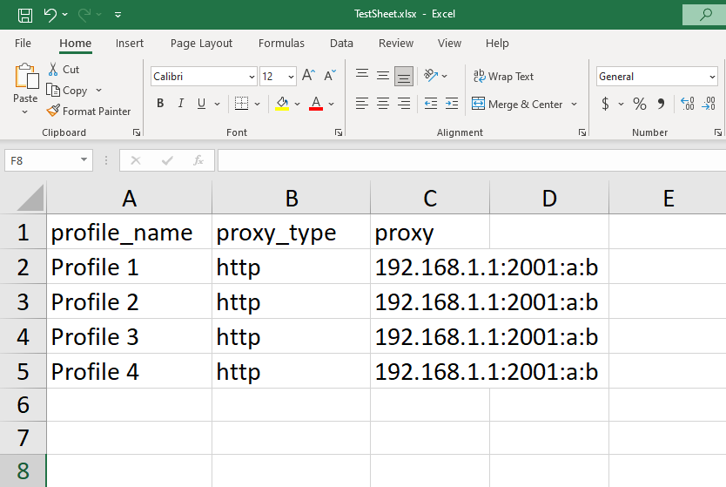The height and width of the screenshot is (487, 726).
Task: Expand the Name Box dropdown showing F8
Action: 84,159
